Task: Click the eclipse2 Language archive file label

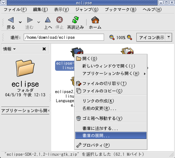Action: (64, 98)
